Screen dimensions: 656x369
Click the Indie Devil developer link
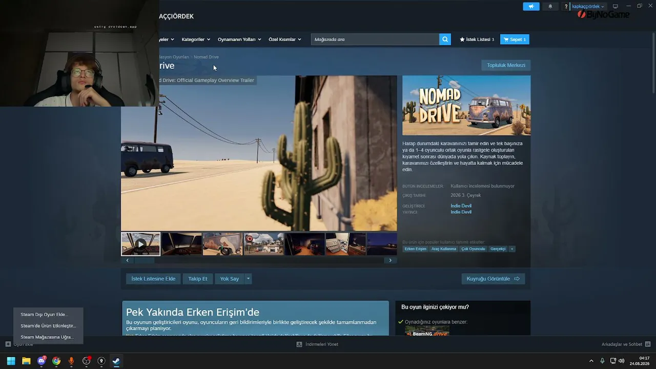point(461,206)
